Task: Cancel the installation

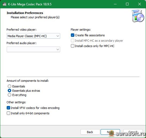Action: point(133,132)
